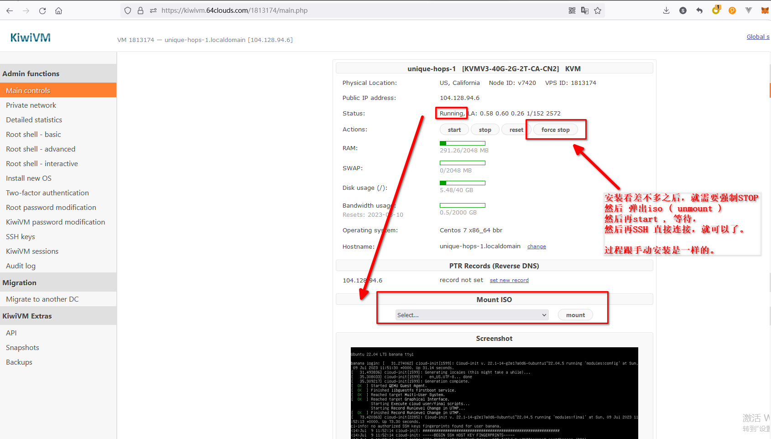
Task: Click the mount button
Action: tap(575, 315)
